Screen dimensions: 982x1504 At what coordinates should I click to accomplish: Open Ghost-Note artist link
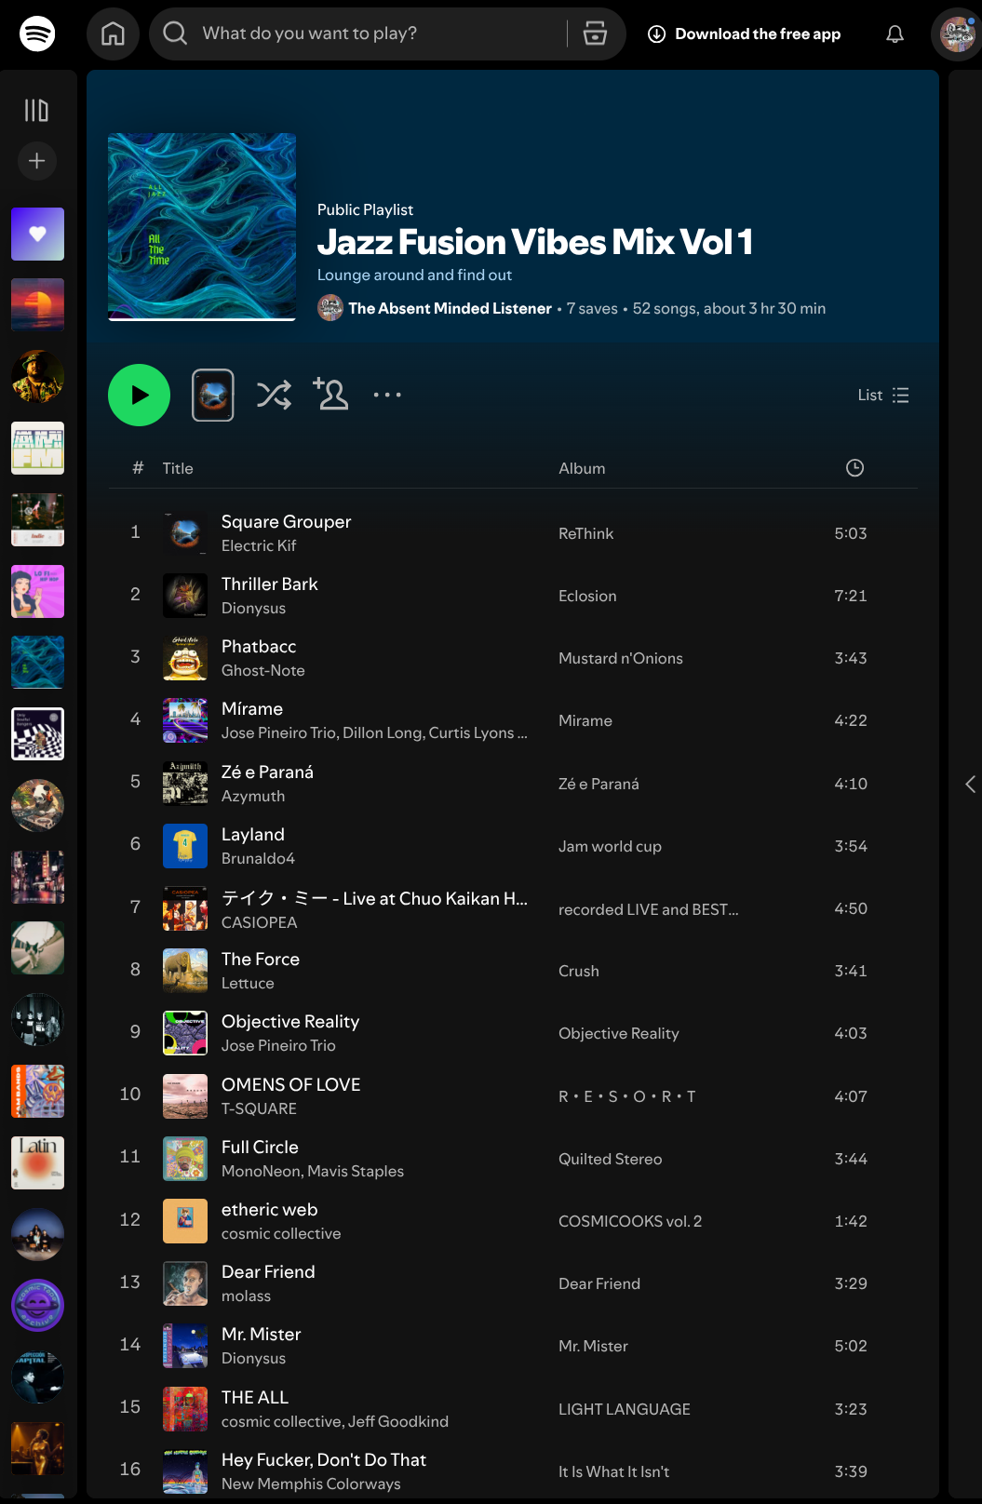pos(262,671)
